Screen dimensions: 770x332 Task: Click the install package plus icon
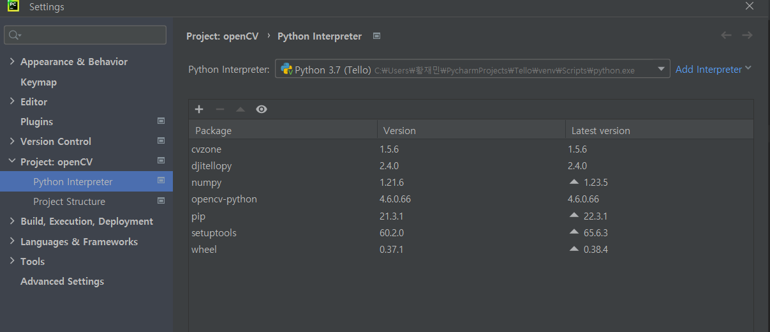click(x=199, y=109)
